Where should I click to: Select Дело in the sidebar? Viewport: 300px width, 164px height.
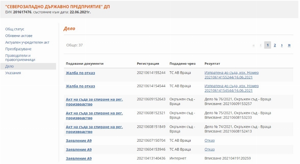pyautogui.click(x=9, y=66)
